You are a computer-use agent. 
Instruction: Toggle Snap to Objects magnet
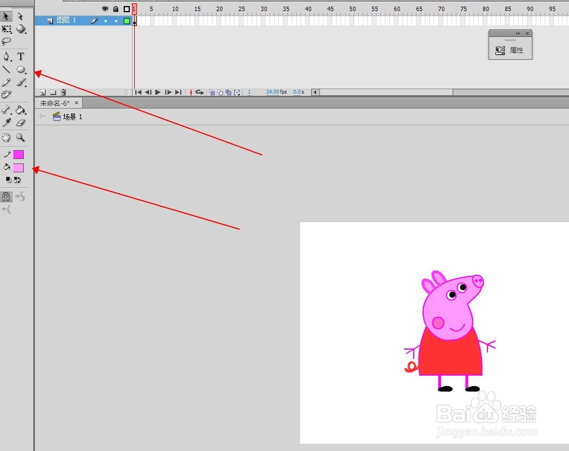click(6, 197)
